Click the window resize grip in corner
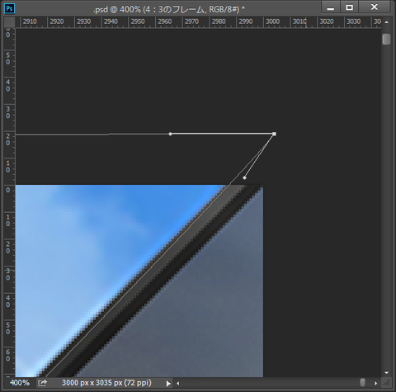396x392 pixels. point(386,383)
